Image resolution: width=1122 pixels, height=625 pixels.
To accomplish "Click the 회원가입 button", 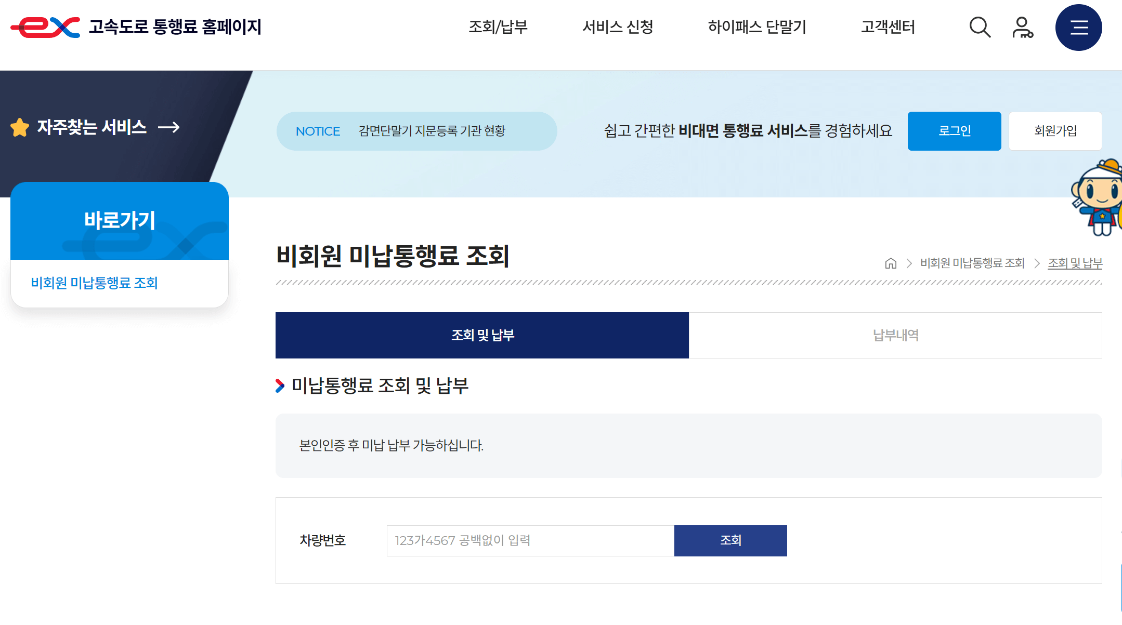I will 1055,131.
